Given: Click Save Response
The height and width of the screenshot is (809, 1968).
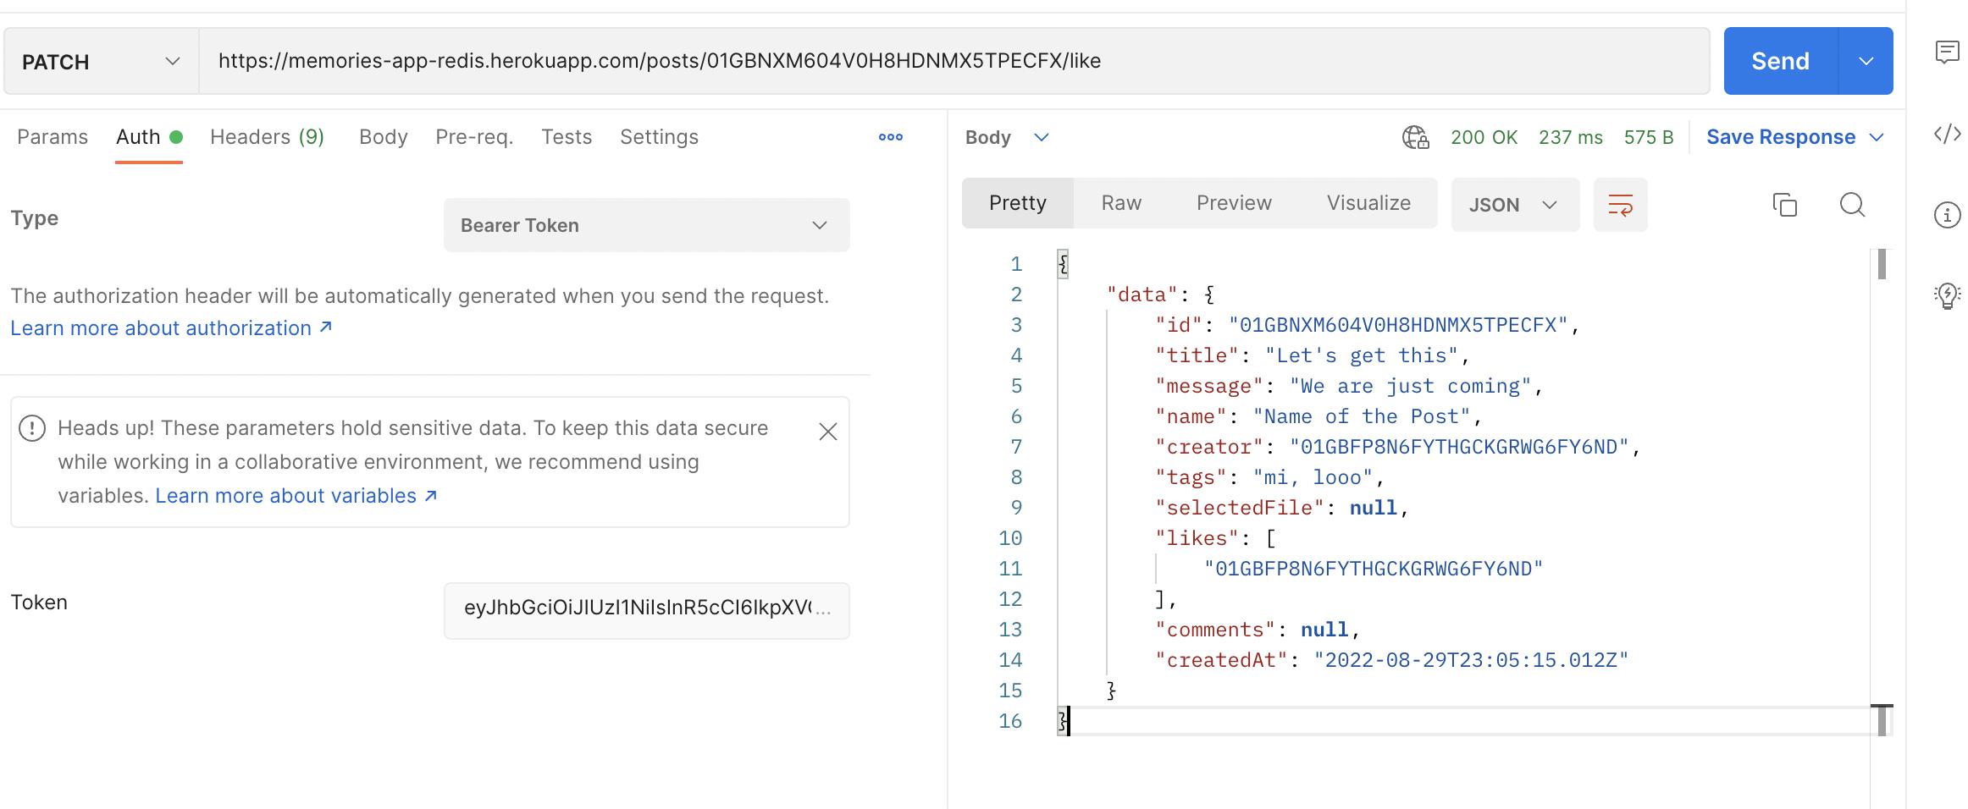Looking at the screenshot, I should [1781, 137].
